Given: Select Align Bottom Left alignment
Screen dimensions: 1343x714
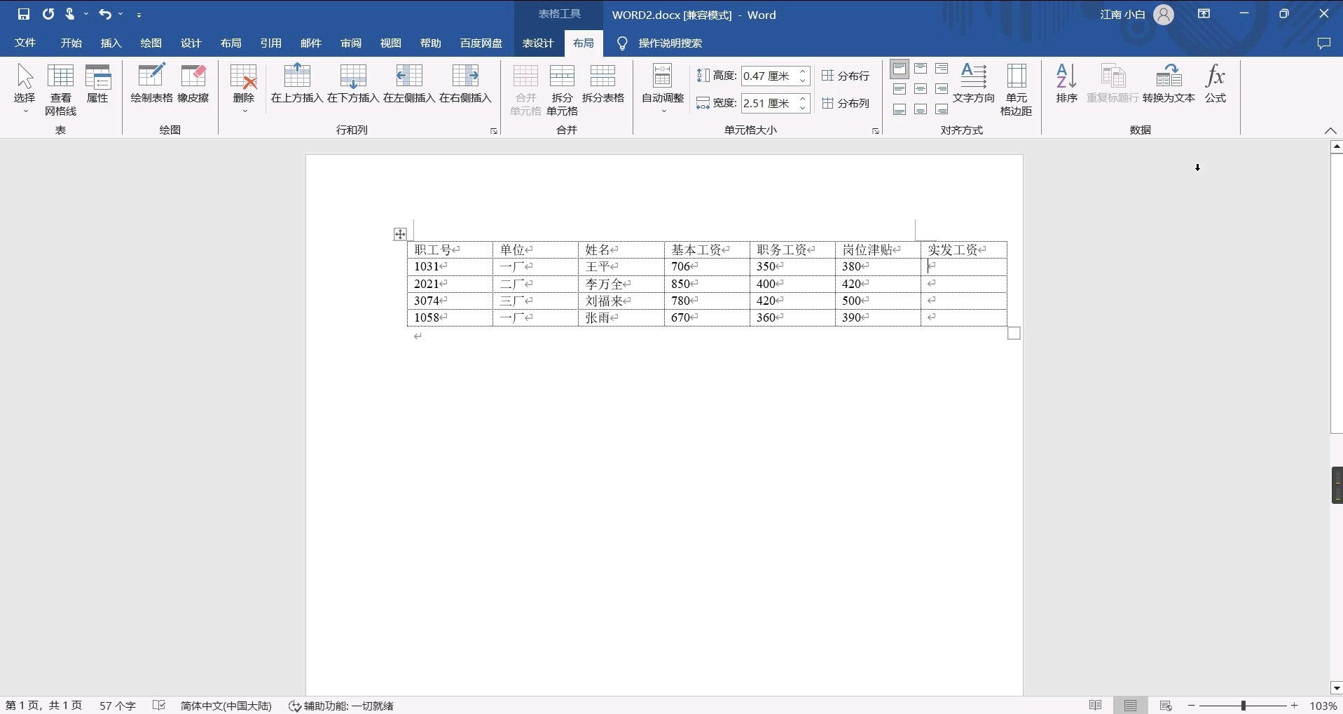Looking at the screenshot, I should (x=900, y=109).
